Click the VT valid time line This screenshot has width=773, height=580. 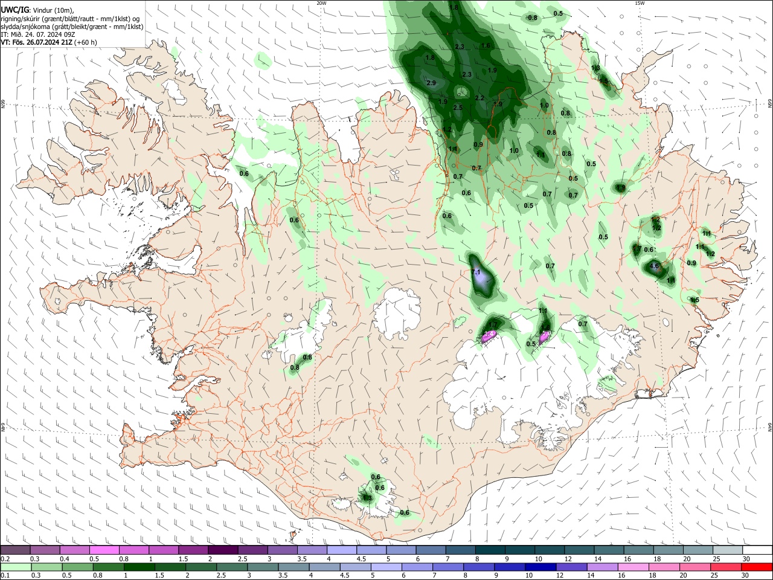click(x=49, y=42)
